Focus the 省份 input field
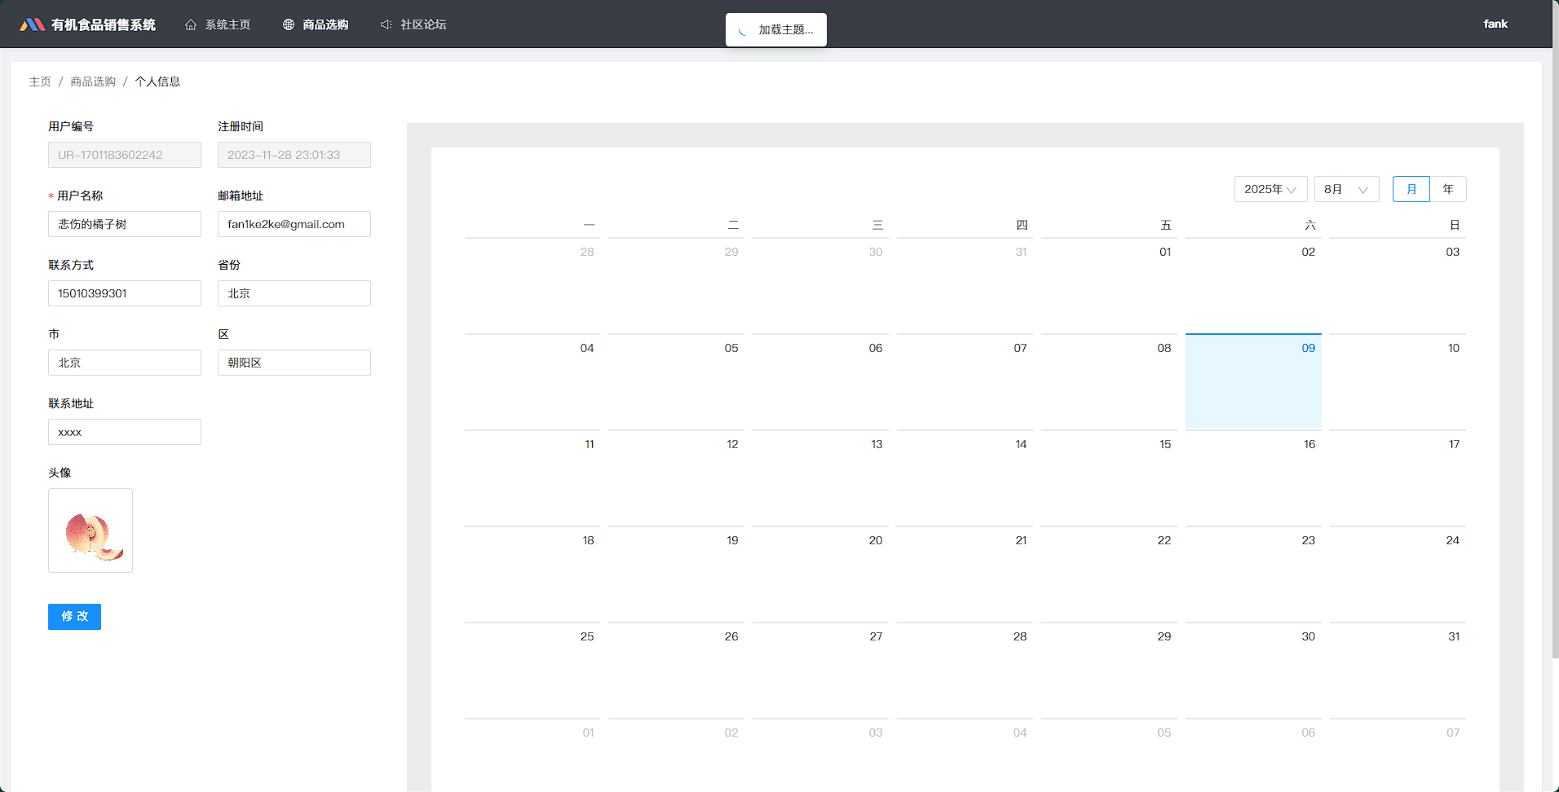Viewport: 1559px width, 792px height. coord(294,293)
